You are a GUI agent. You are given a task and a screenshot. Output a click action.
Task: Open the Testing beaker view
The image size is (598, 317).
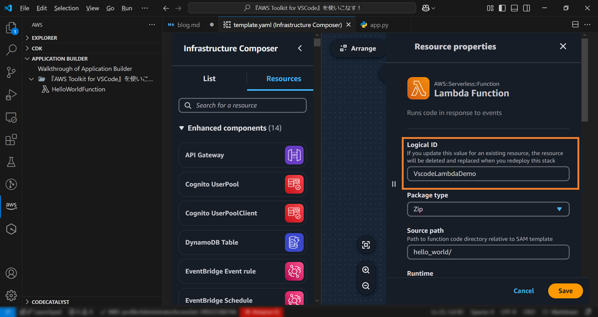coord(11,162)
